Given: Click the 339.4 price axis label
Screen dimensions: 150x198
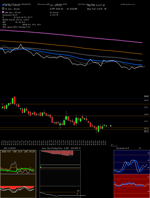Looking at the screenshot, I should 146,107.
